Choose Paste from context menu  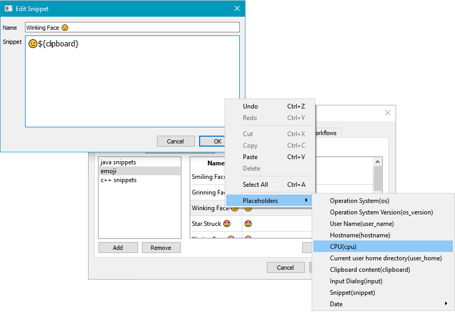click(270, 157)
